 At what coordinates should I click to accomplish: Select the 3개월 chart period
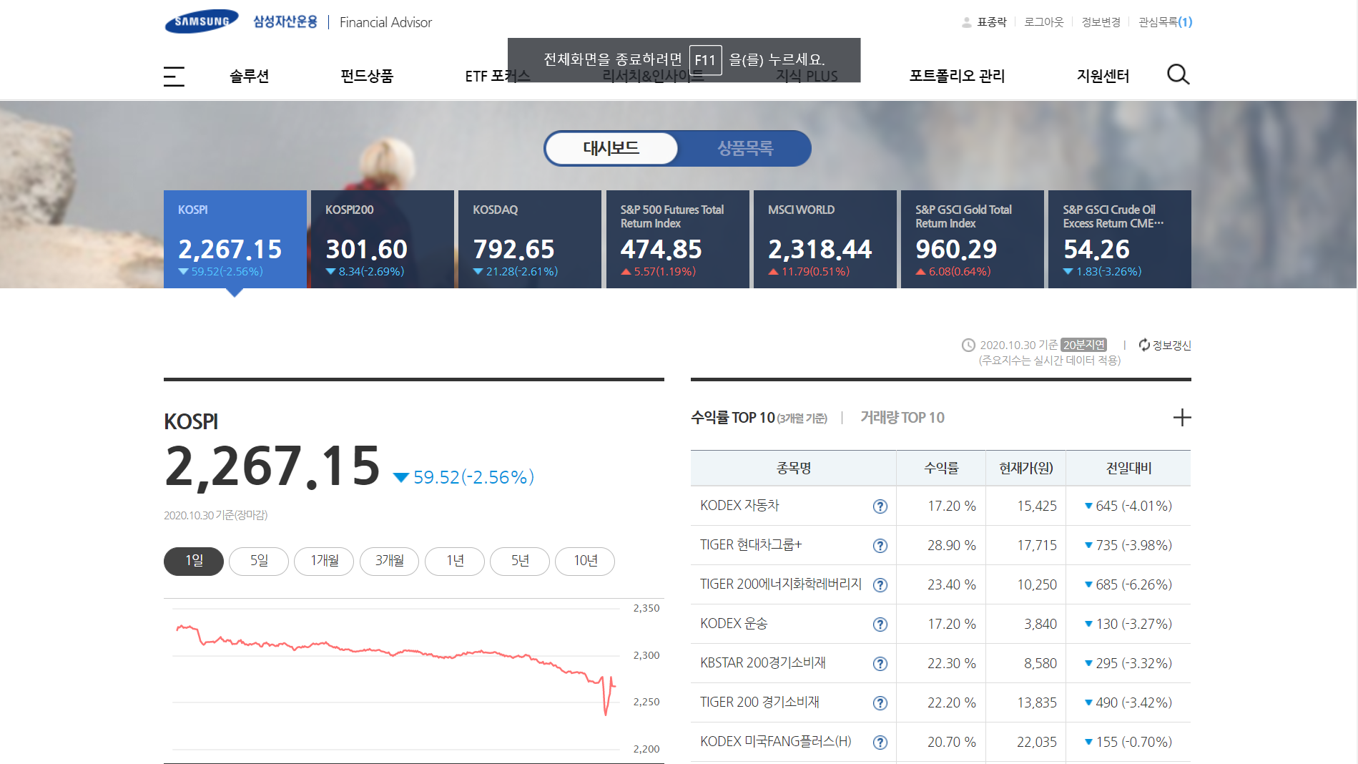point(390,561)
